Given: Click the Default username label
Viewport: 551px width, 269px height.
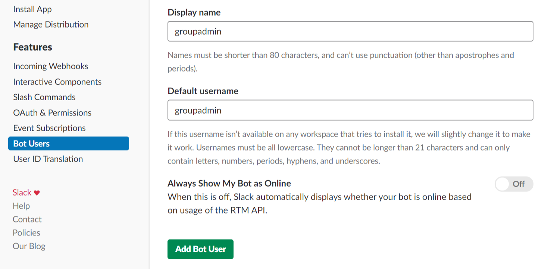Looking at the screenshot, I should point(203,91).
